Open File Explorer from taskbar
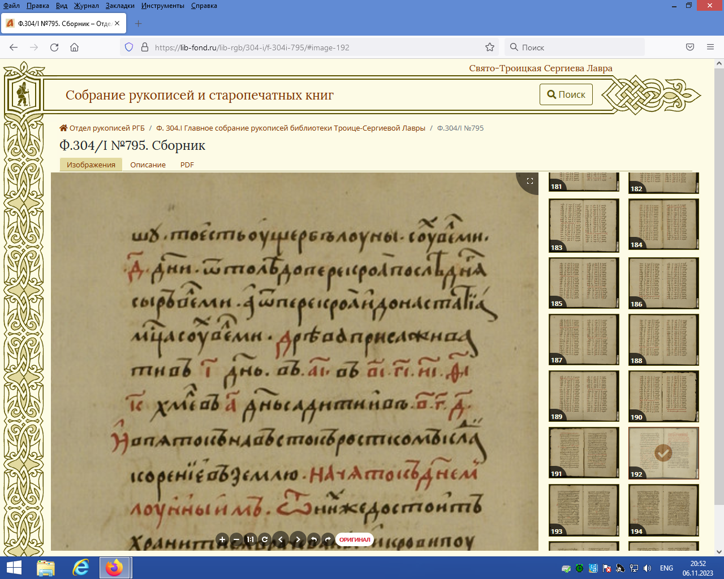This screenshot has width=724, height=579. coord(46,568)
